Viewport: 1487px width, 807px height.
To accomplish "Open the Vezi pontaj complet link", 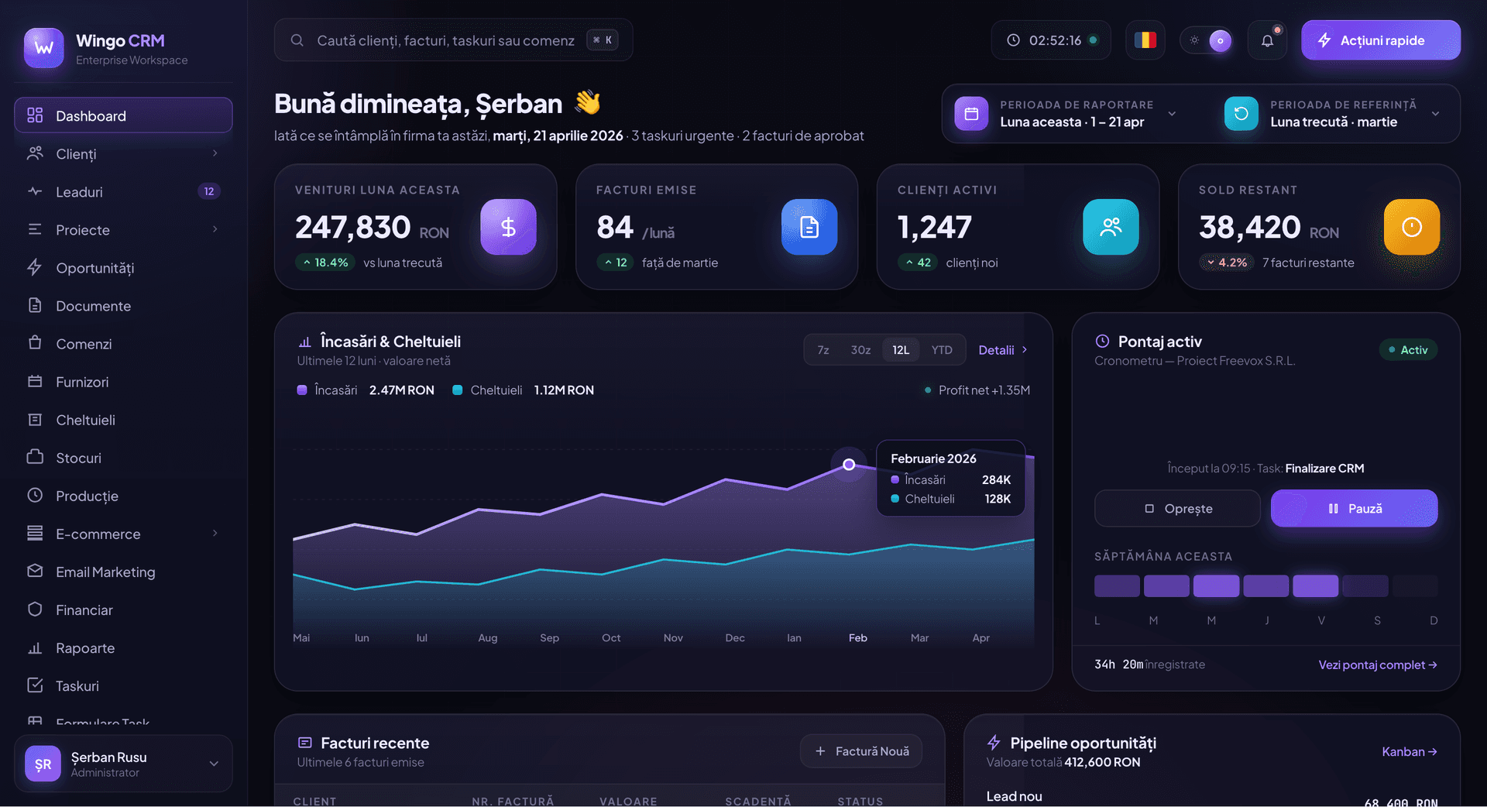I will 1377,664.
